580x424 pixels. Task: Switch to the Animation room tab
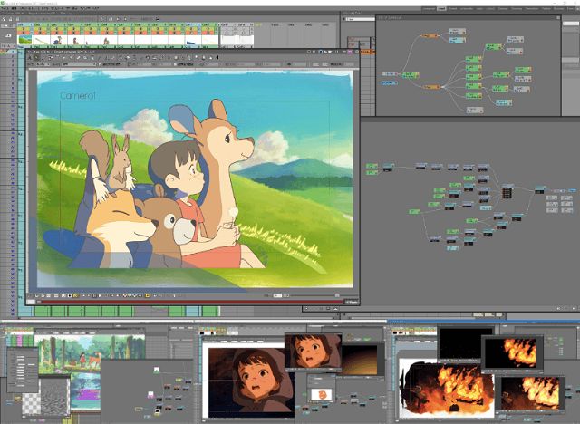532,8
